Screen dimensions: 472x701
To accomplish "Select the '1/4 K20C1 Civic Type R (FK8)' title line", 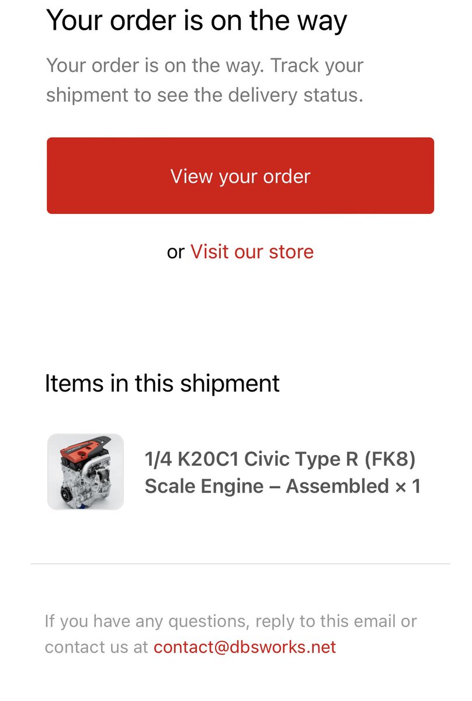I will tap(280, 460).
